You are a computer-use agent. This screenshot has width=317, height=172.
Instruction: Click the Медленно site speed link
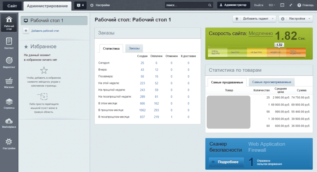coord(261,34)
